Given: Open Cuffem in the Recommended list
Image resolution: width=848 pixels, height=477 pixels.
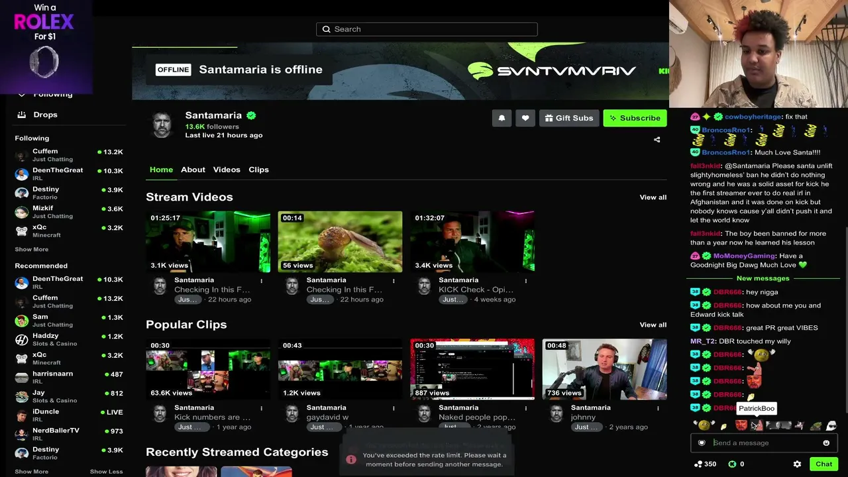Looking at the screenshot, I should click(x=69, y=301).
